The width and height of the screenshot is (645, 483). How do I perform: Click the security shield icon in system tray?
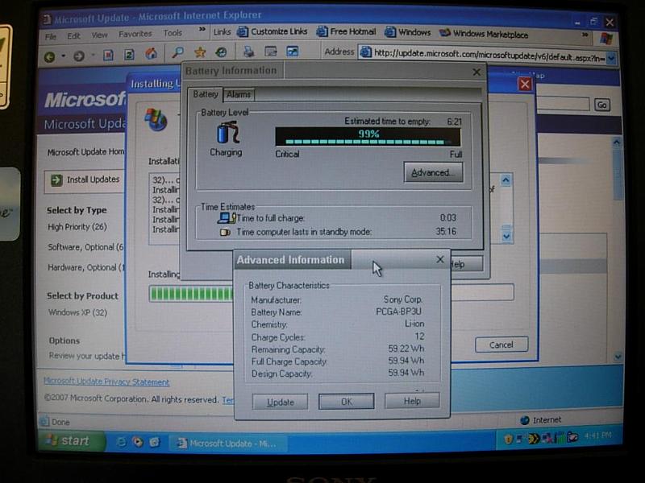509,440
